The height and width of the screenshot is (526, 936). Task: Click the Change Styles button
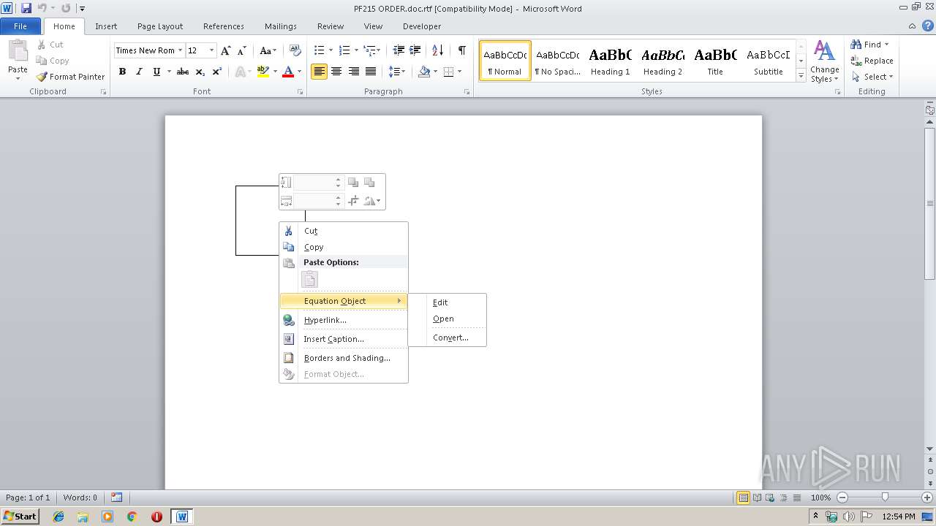tap(824, 61)
